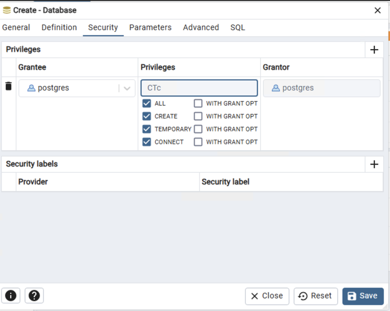Viewport: 390px width, 311px height.
Task: Enable WITH GRANT OPT for CREATE
Action: pos(198,116)
